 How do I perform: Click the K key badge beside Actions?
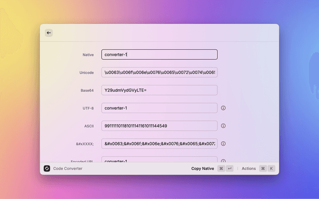272,169
